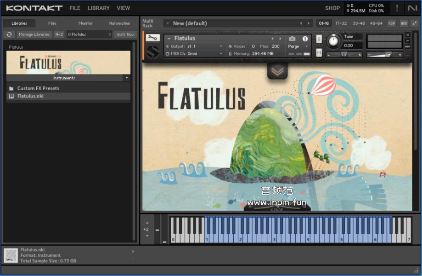Open the Purge dropdown menu
This screenshot has width=422, height=276.
pyautogui.click(x=298, y=46)
